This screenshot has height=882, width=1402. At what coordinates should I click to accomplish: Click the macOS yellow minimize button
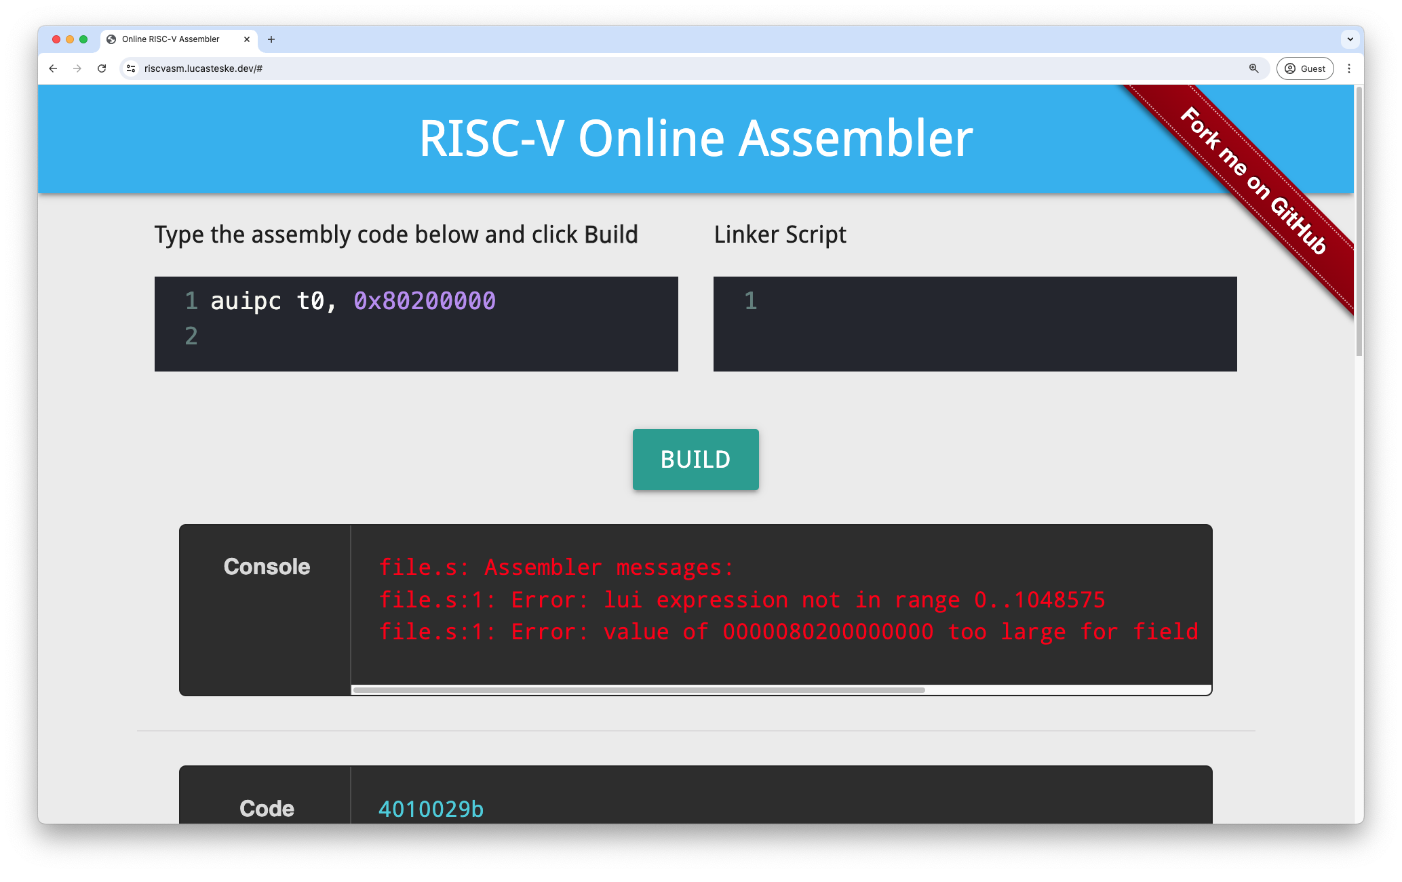pos(70,39)
